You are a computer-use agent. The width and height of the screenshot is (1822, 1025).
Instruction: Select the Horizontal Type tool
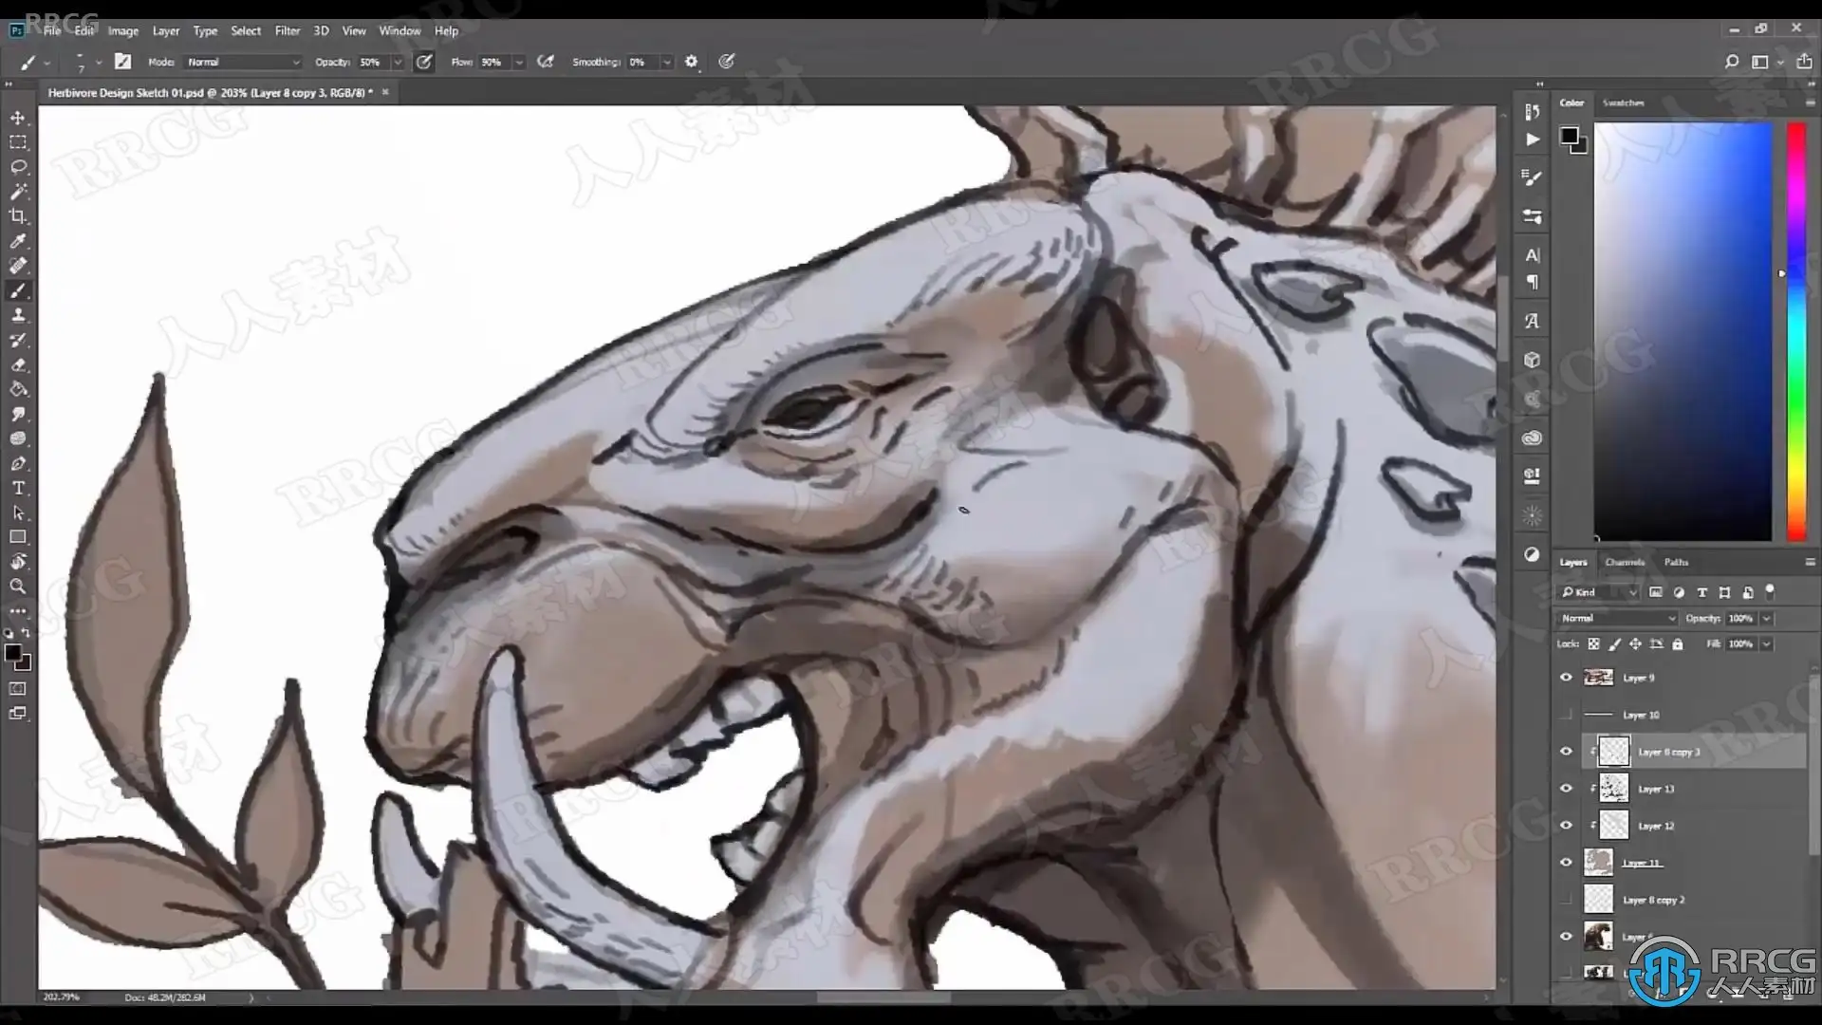pos(18,488)
